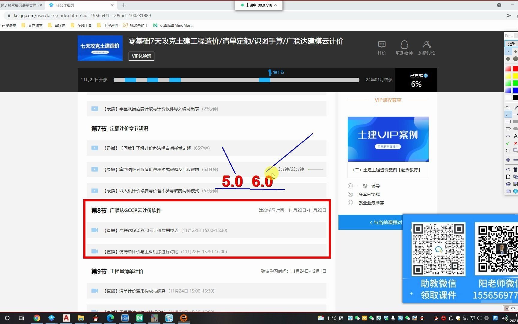Open the QQ penguin taskbar icon
Viewport: 518px width, 324px height.
click(x=96, y=318)
